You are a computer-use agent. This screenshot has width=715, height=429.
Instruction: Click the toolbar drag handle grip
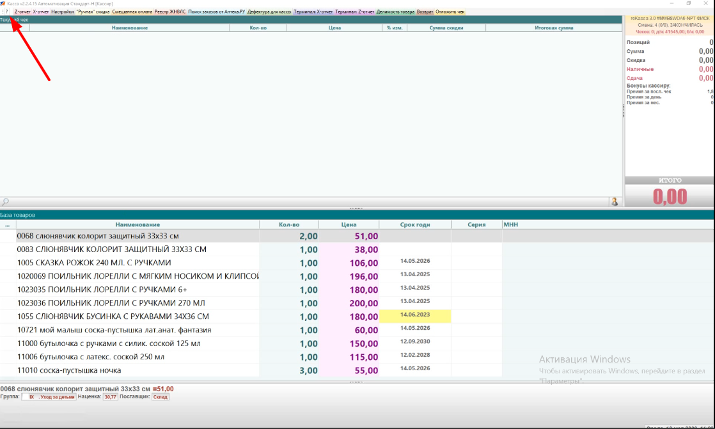[x=3, y=12]
